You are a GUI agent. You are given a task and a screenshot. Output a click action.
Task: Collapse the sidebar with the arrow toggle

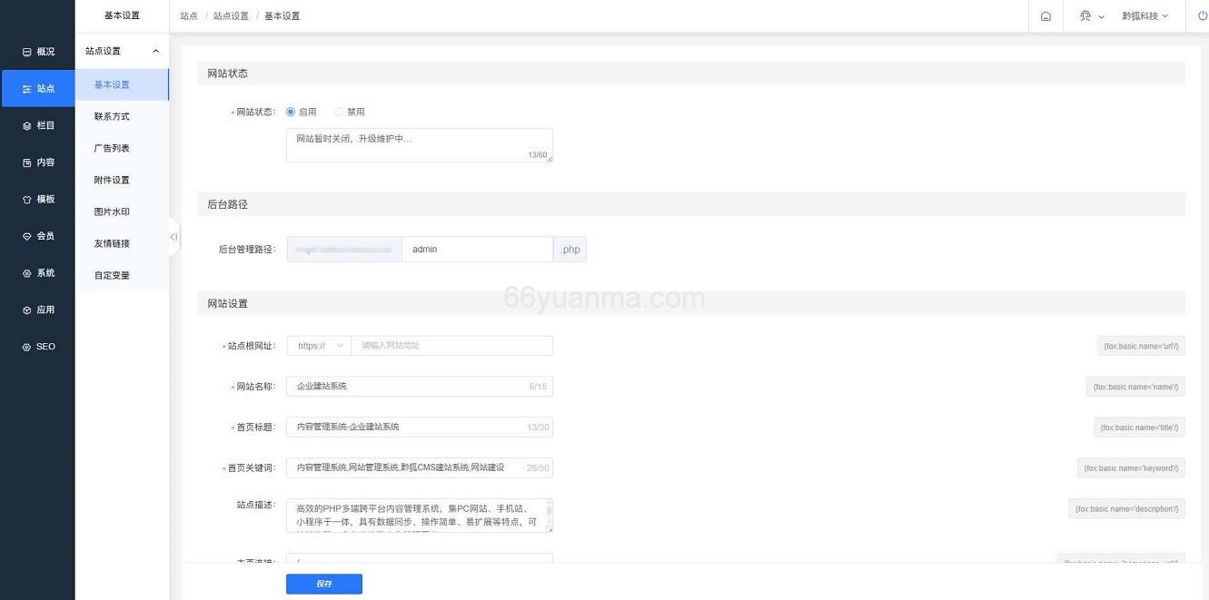point(173,236)
